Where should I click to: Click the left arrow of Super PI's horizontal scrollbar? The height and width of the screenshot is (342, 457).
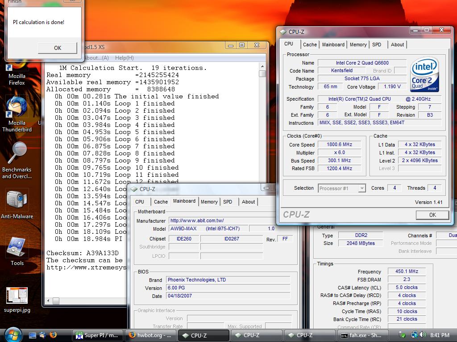[x=48, y=301]
